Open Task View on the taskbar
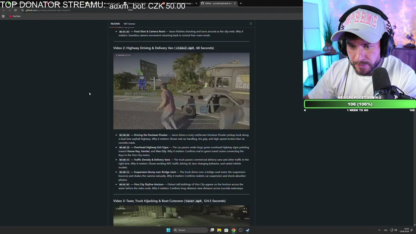The height and width of the screenshot is (234, 416). (x=212, y=230)
